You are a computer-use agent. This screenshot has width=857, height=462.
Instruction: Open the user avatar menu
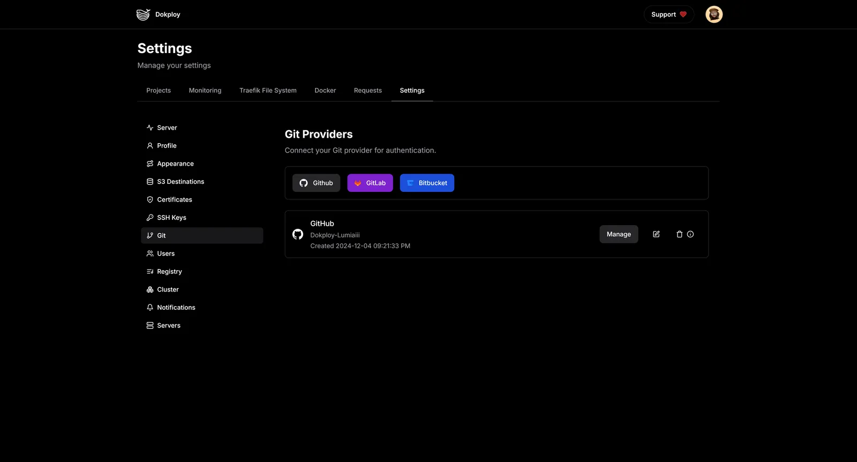[713, 14]
